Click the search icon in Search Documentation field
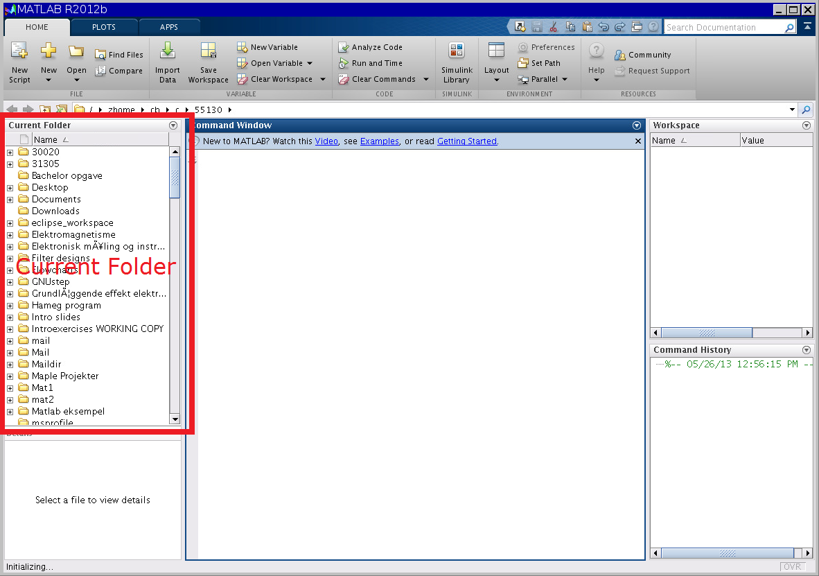 click(789, 28)
